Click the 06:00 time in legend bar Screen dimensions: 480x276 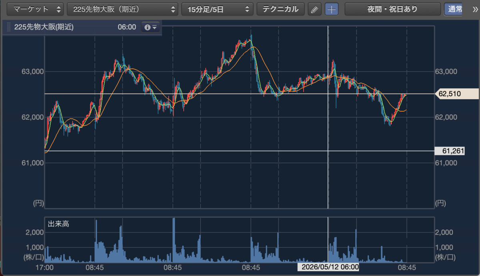point(127,27)
